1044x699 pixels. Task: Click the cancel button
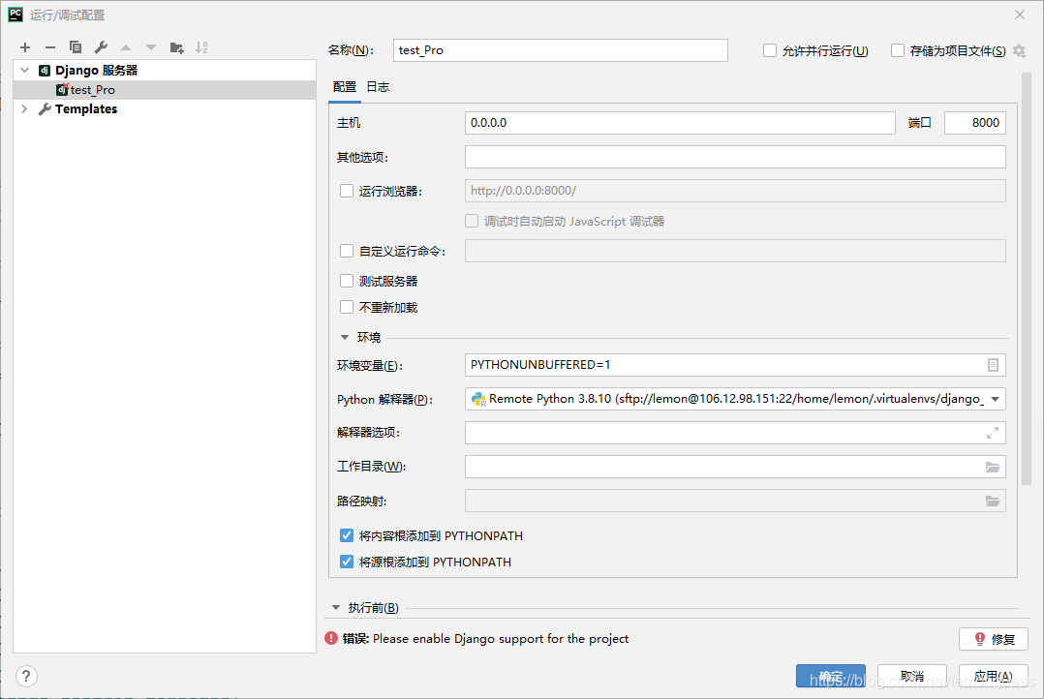912,677
